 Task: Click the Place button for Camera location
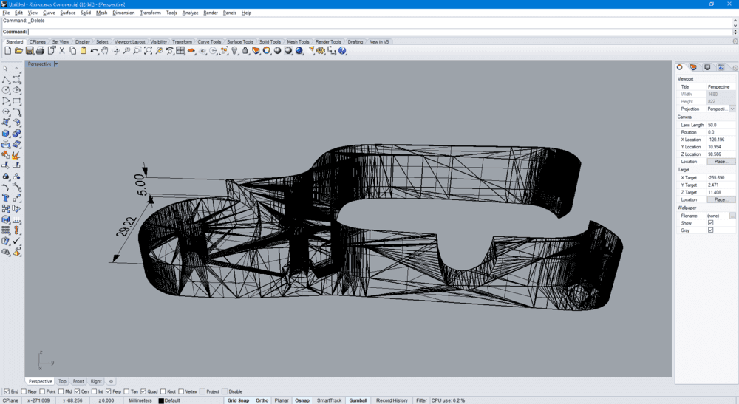click(x=721, y=161)
